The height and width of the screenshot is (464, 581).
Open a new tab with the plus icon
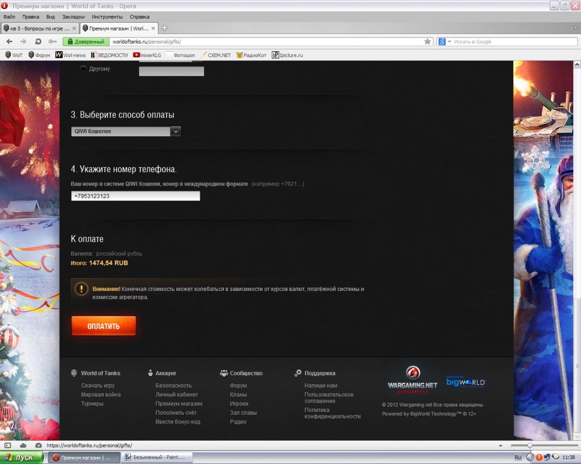click(165, 28)
